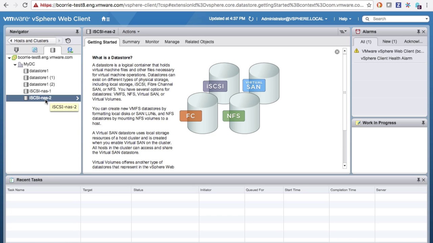Viewport: 433px width, 243px height.
Task: Collapse the MyDC datacenter node
Action: [x=15, y=64]
